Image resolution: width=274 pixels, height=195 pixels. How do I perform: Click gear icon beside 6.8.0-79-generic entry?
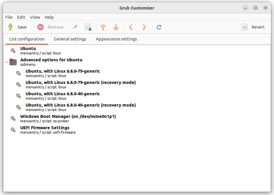(x=18, y=73)
